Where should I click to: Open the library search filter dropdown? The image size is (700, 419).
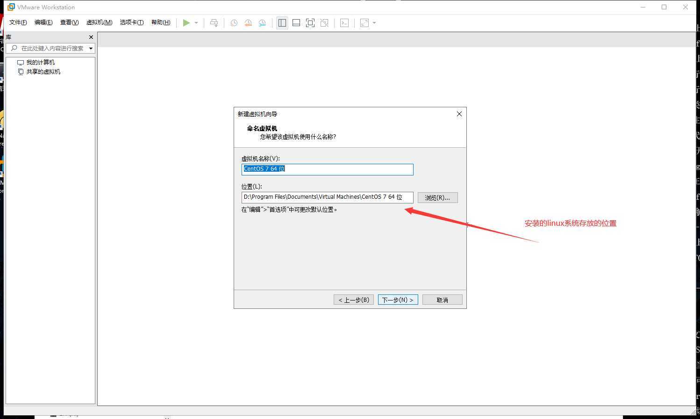click(x=91, y=49)
